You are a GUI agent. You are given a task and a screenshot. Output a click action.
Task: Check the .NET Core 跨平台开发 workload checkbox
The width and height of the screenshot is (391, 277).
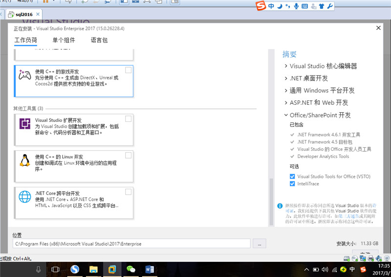(128, 192)
